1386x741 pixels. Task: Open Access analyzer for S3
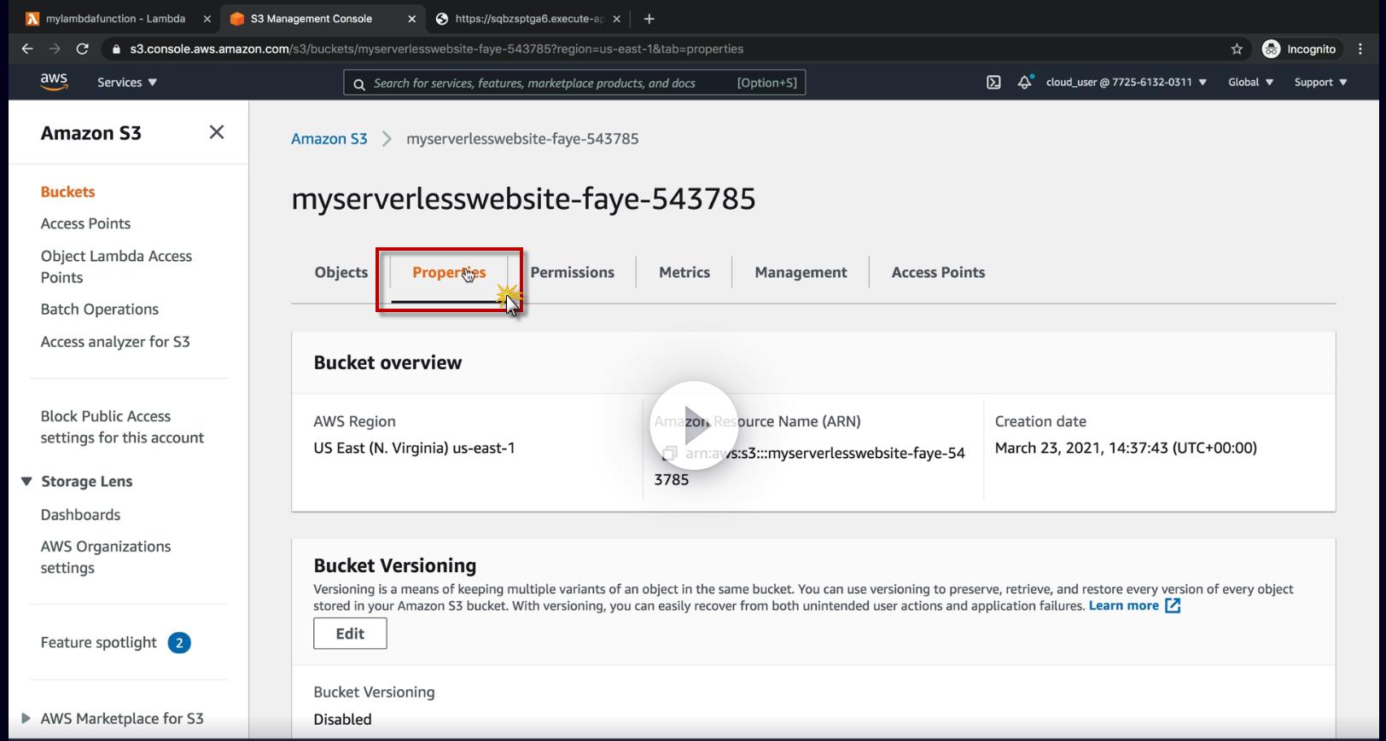115,342
